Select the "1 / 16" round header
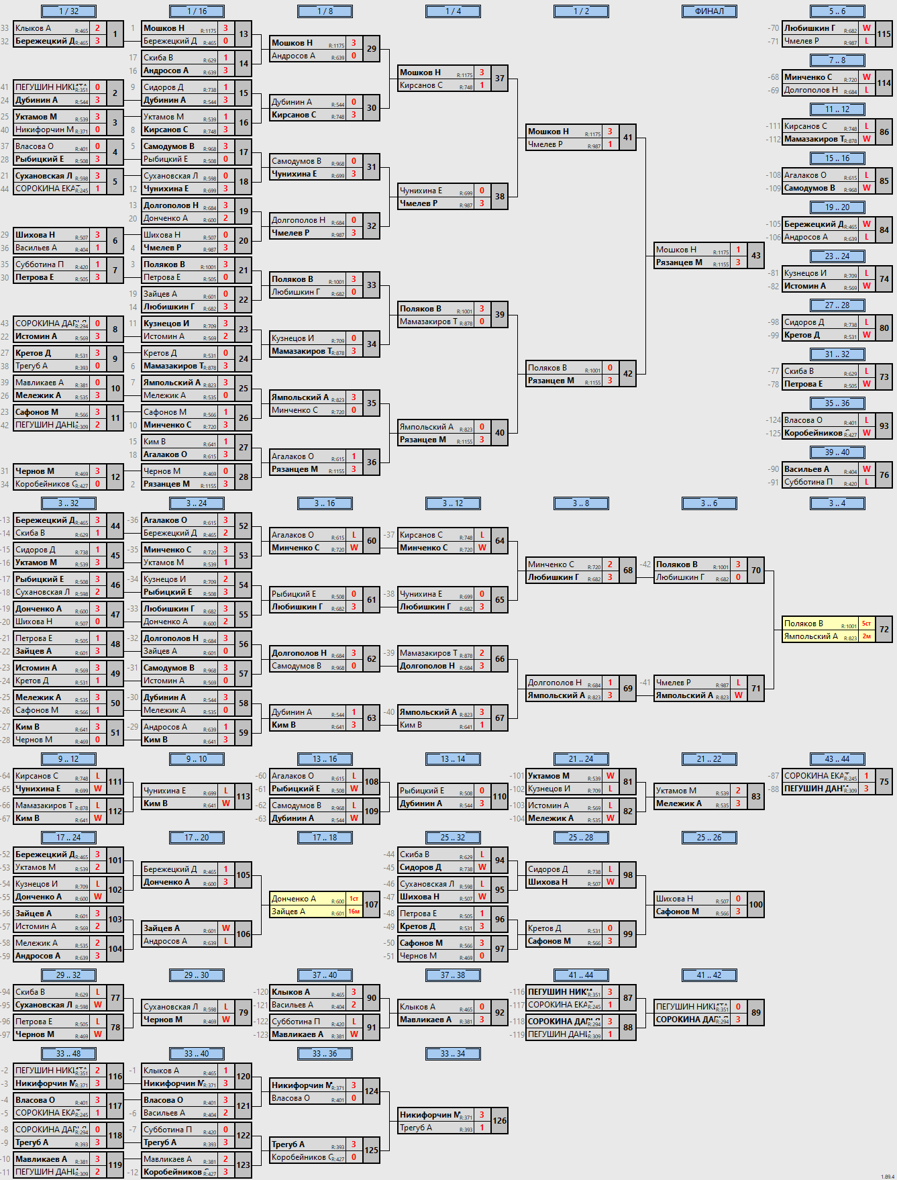This screenshot has height=1180, width=897. click(x=197, y=11)
